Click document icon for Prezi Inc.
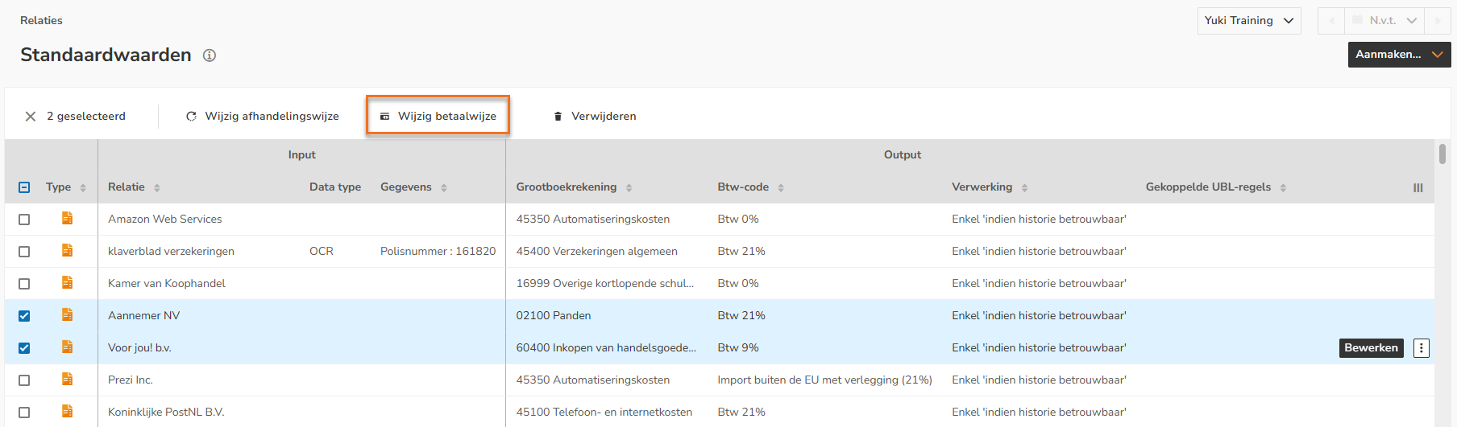The height and width of the screenshot is (427, 1457). click(x=68, y=380)
